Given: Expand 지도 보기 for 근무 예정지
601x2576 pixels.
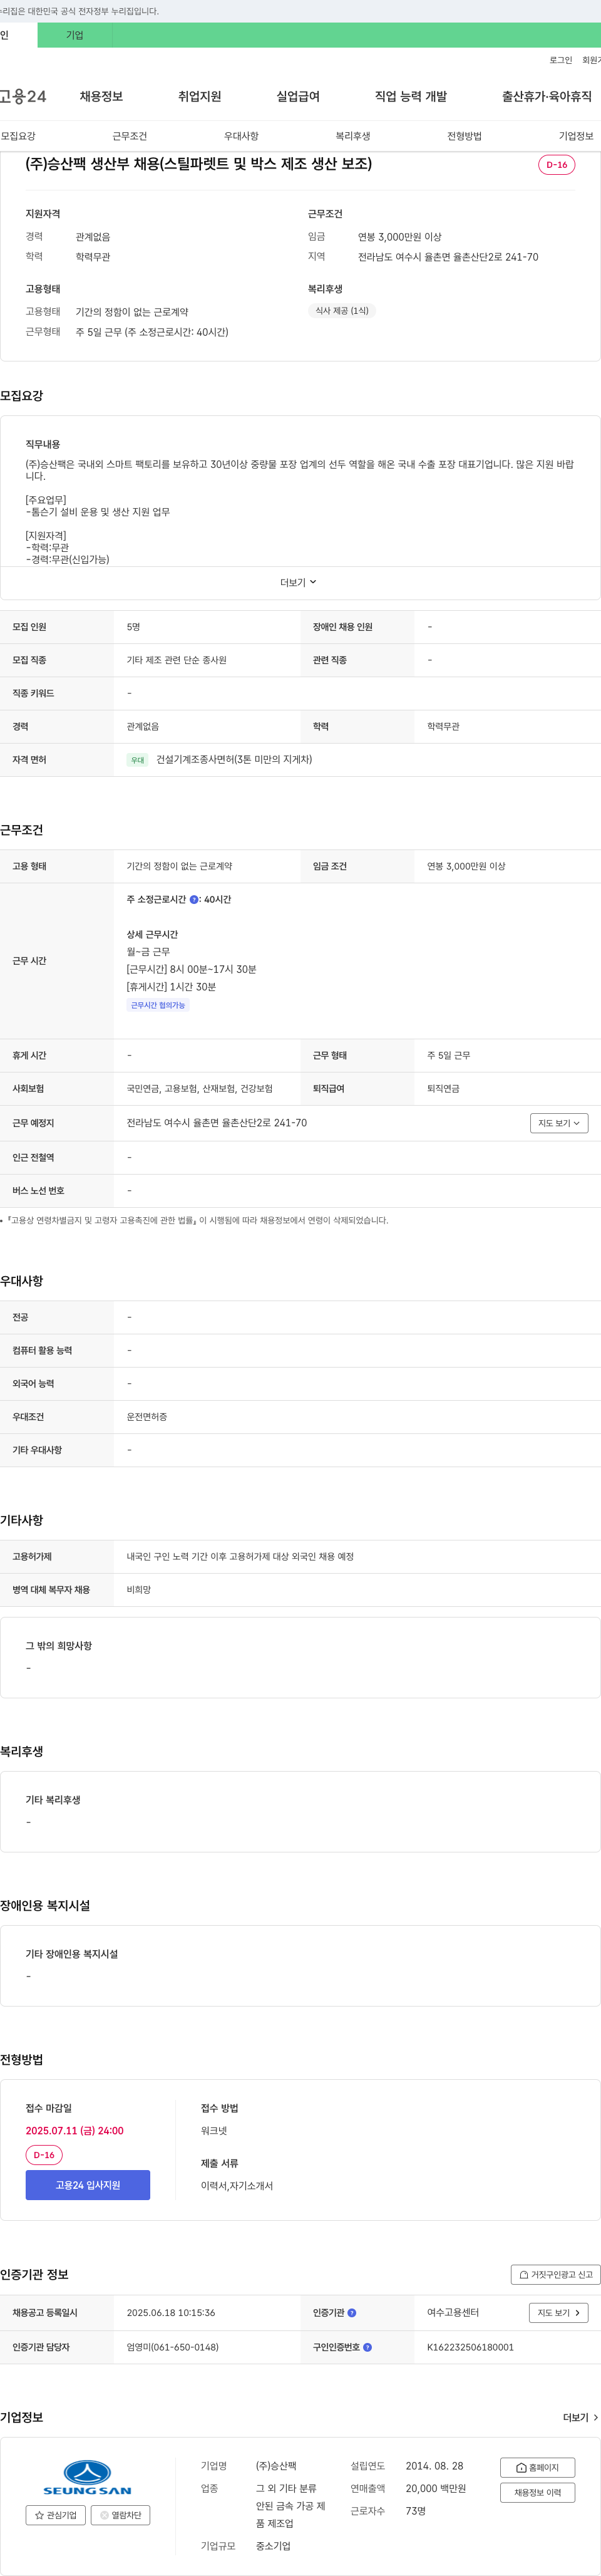Looking at the screenshot, I should pos(558,1123).
